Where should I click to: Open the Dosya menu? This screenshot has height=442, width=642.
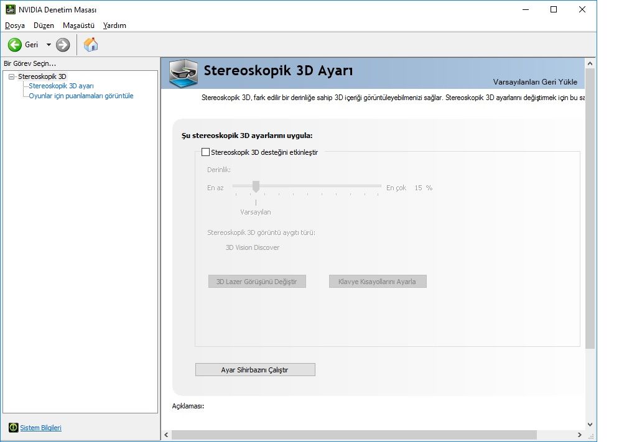coord(15,25)
